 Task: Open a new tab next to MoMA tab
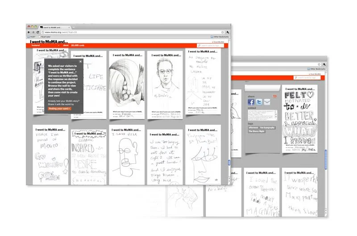pos(74,28)
